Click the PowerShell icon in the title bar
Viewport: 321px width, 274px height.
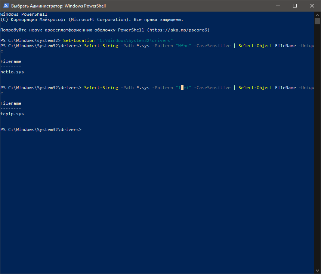(x=6, y=6)
